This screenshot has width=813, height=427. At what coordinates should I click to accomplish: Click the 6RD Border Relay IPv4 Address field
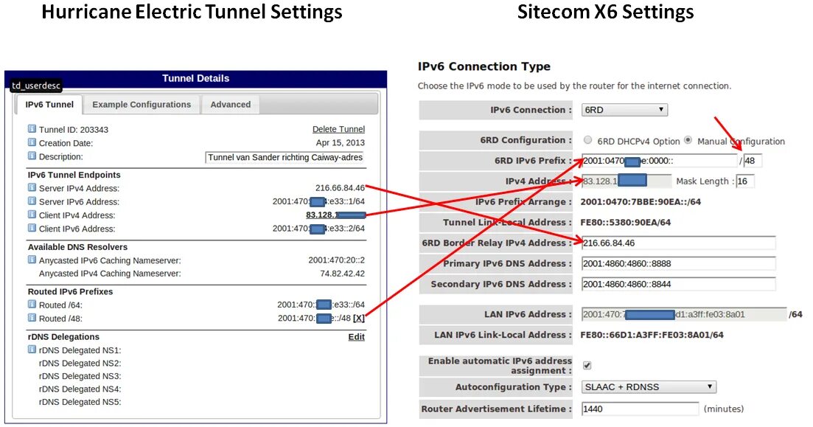678,243
